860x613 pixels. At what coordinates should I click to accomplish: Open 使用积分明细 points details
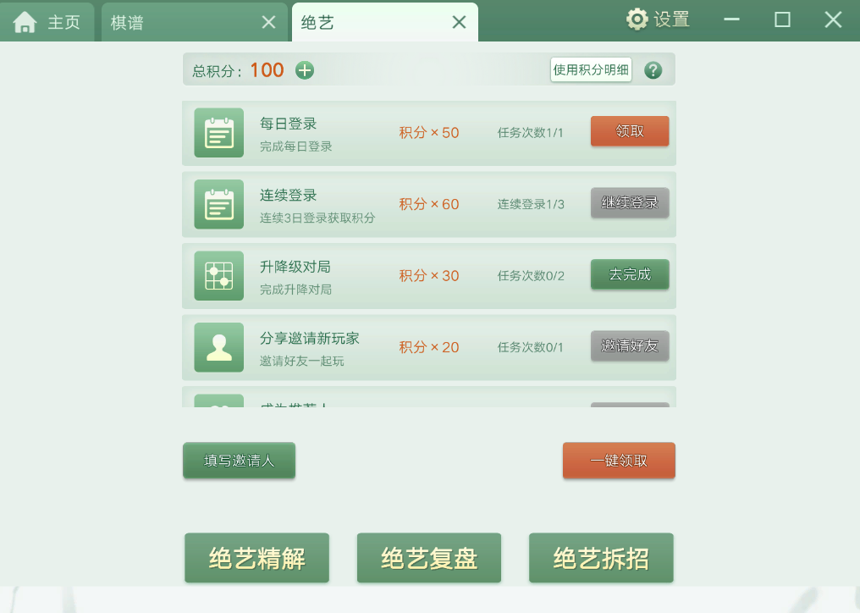tap(591, 70)
